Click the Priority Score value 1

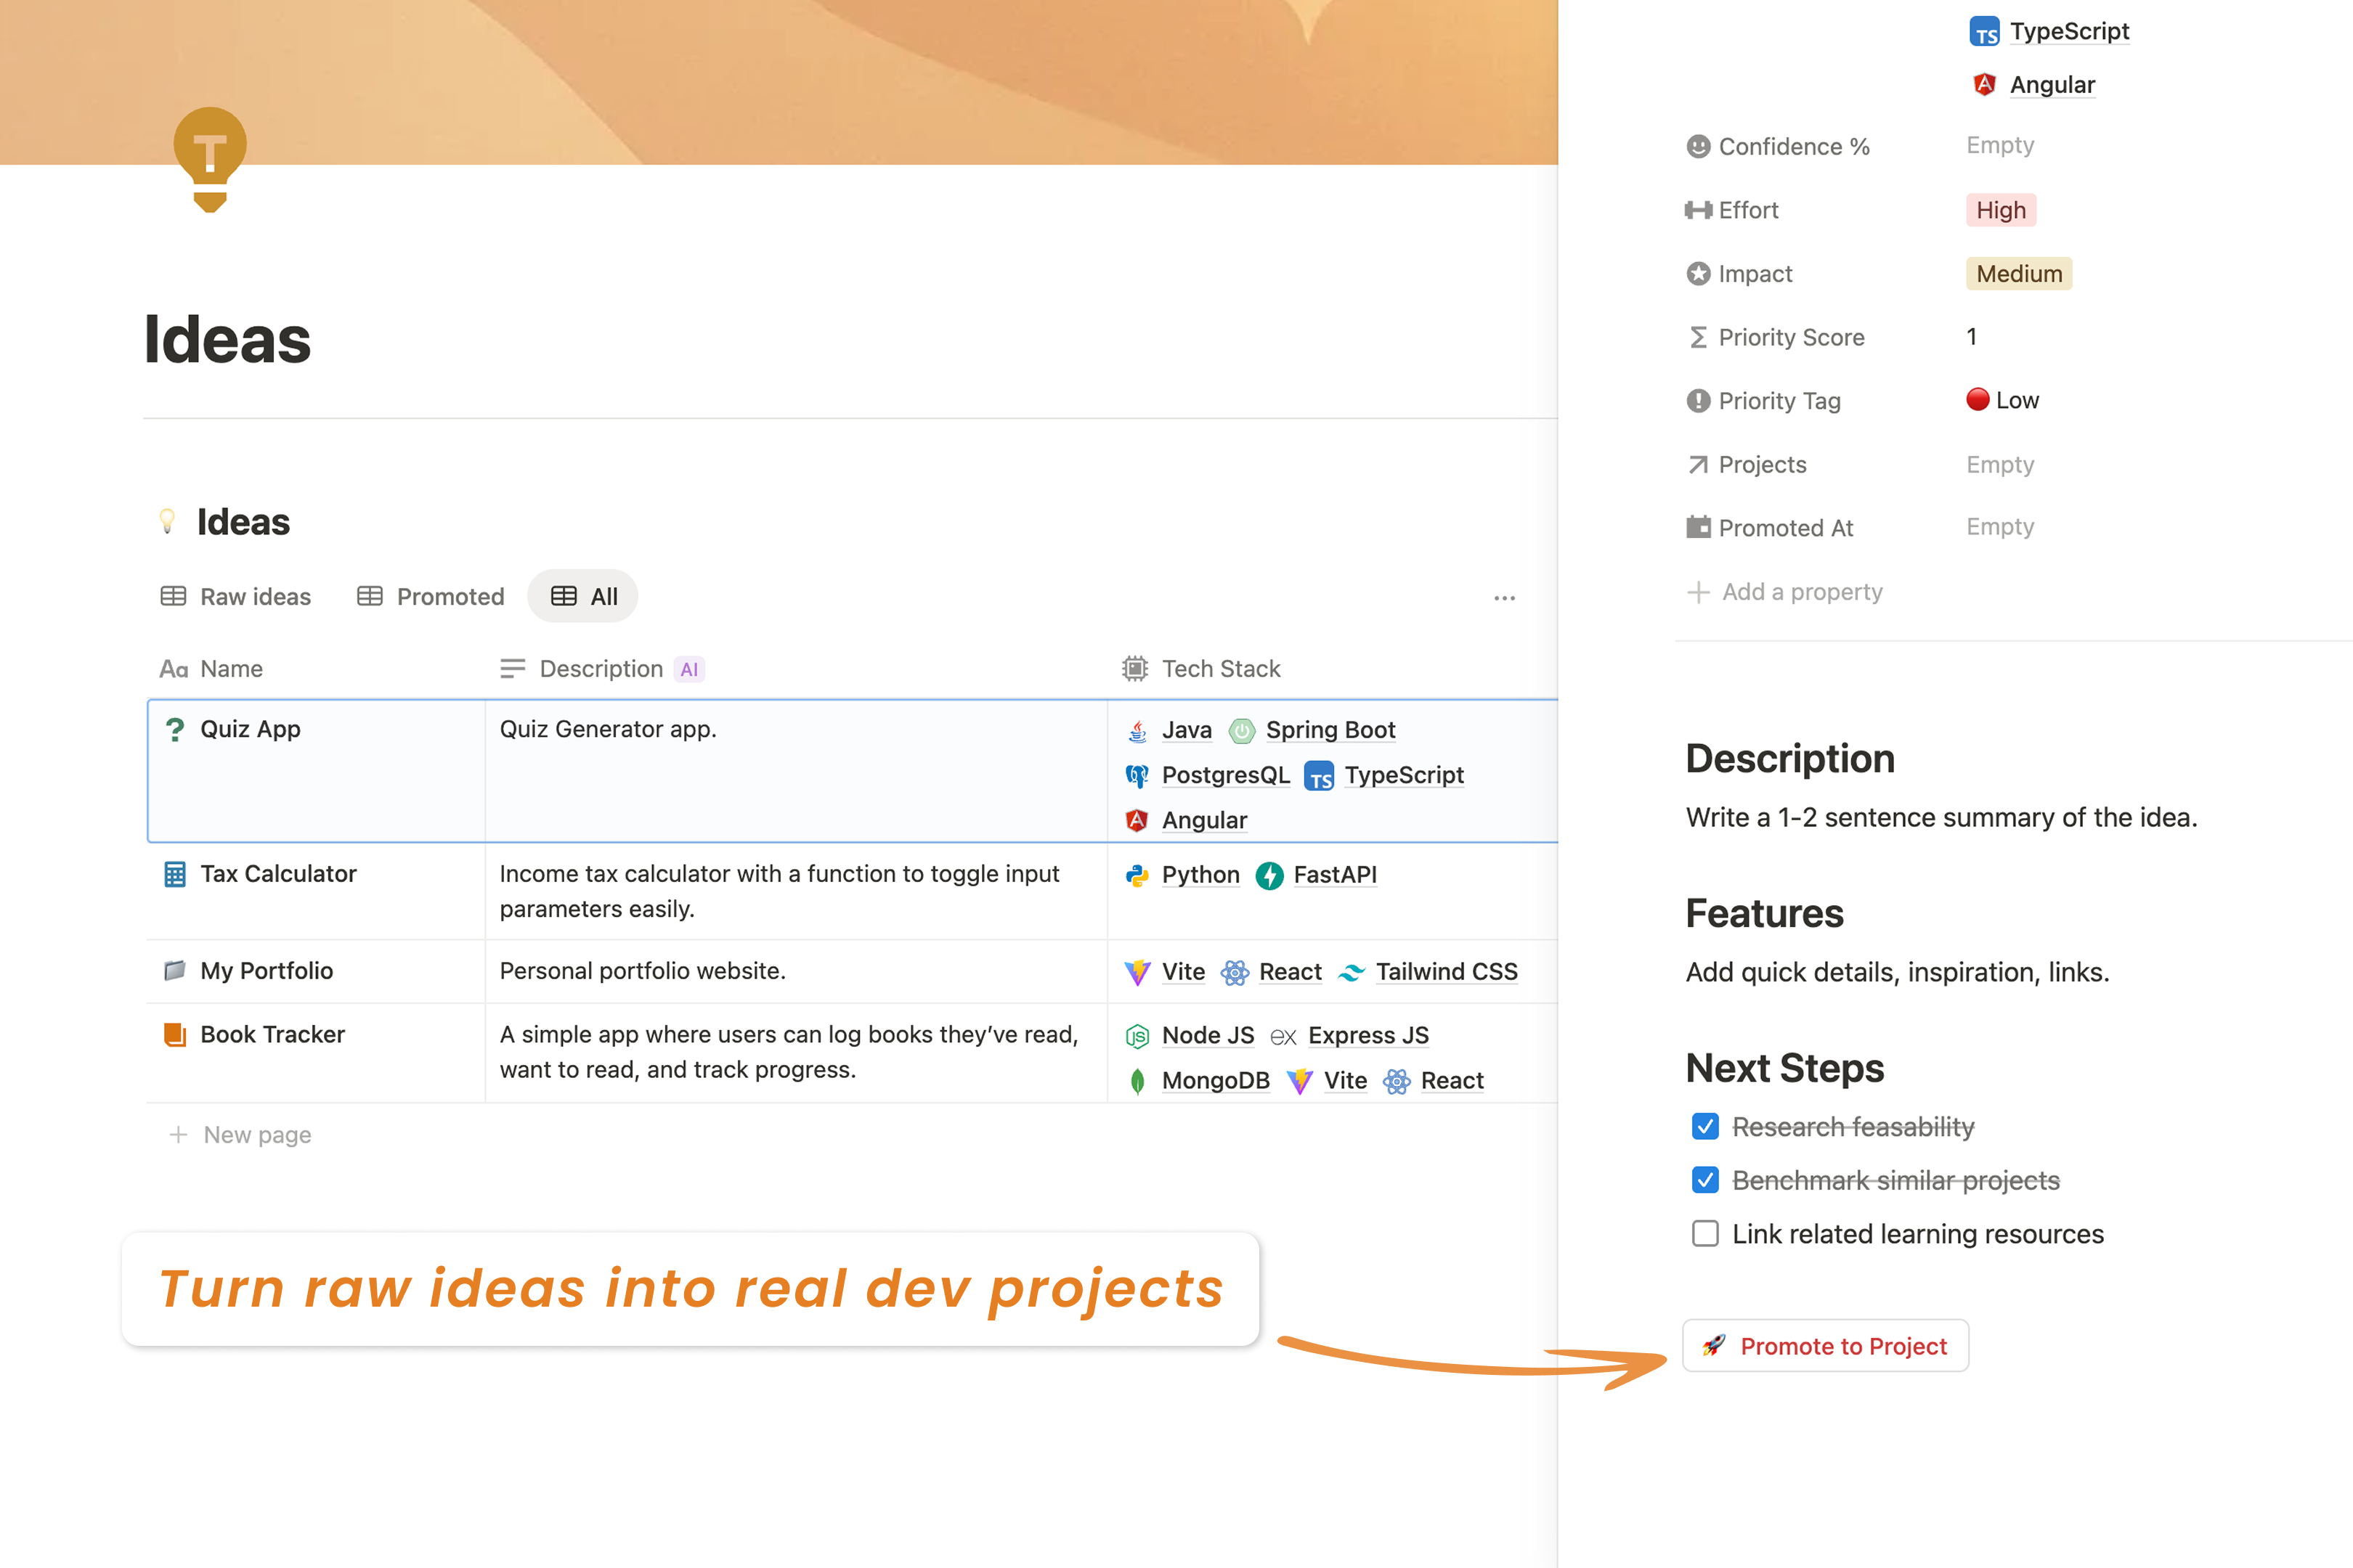[x=1972, y=337]
